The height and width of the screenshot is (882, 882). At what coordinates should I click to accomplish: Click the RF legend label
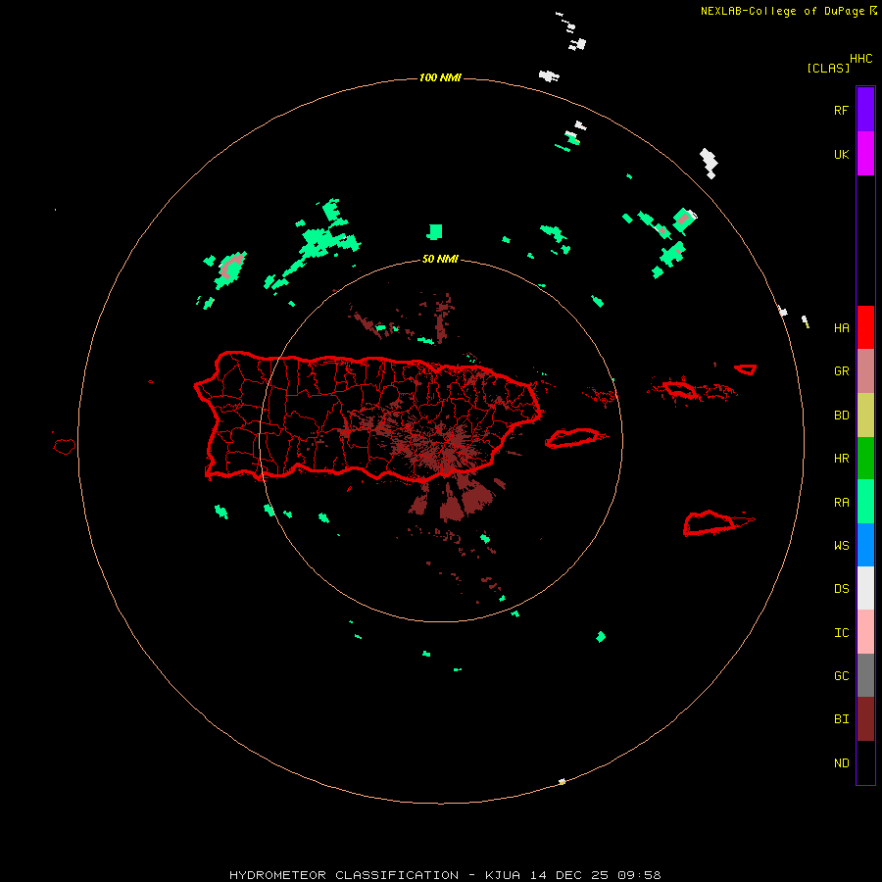[x=842, y=110]
